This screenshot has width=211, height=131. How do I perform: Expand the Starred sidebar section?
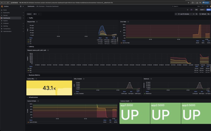23,15
